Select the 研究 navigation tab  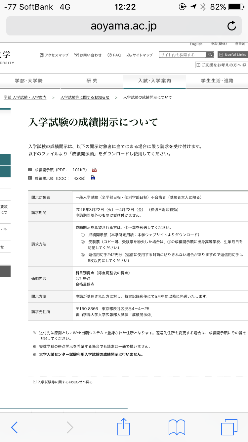[92, 81]
